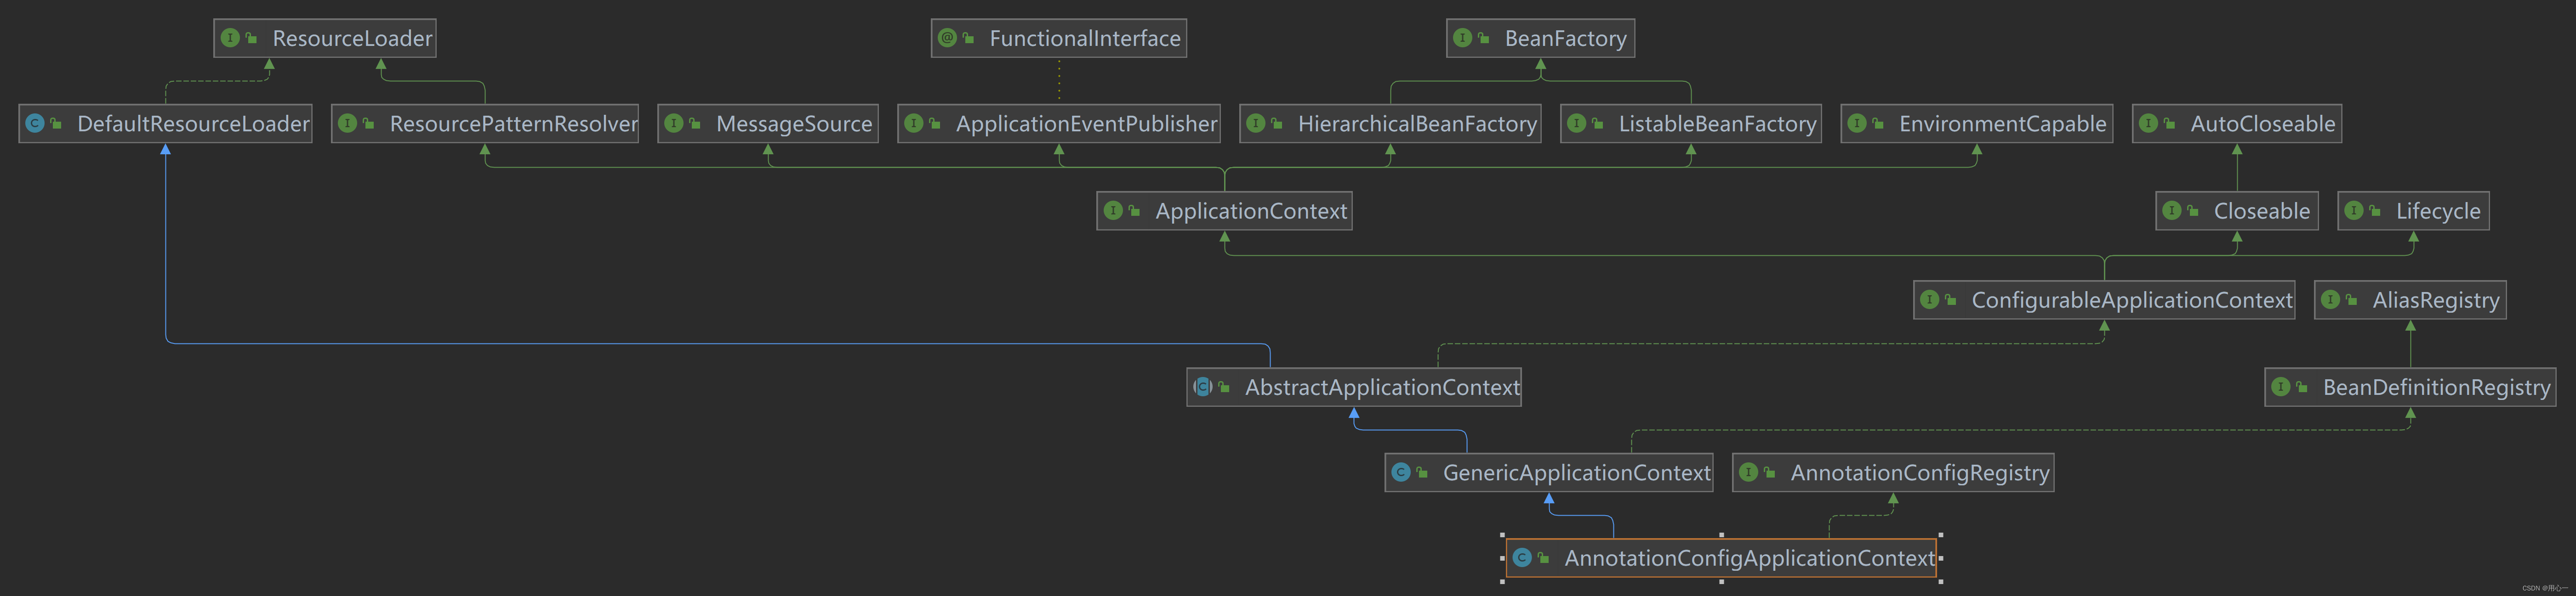Click the DefaultResourceLoader class node

point(165,124)
